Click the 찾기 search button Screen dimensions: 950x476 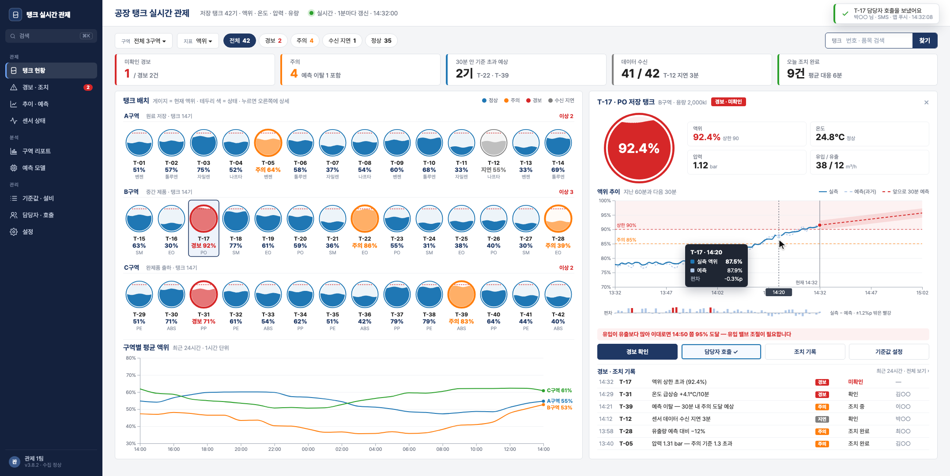pos(924,41)
